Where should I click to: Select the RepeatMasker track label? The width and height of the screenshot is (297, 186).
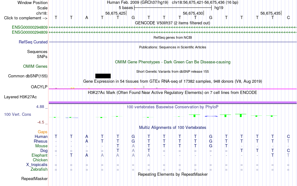click(34, 179)
